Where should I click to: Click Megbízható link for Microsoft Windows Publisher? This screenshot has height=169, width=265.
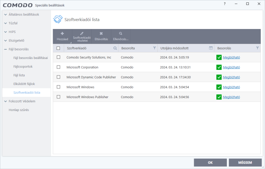point(231,97)
